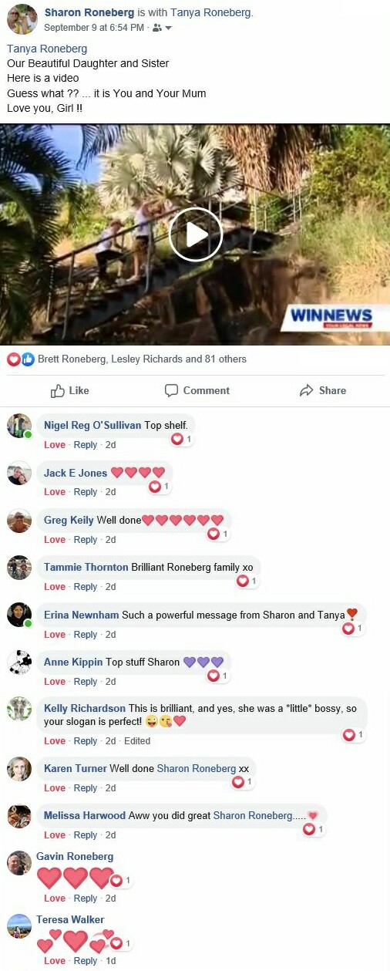Open Sharon Roneberg's profile picture
This screenshot has width=390, height=971.
click(x=22, y=19)
